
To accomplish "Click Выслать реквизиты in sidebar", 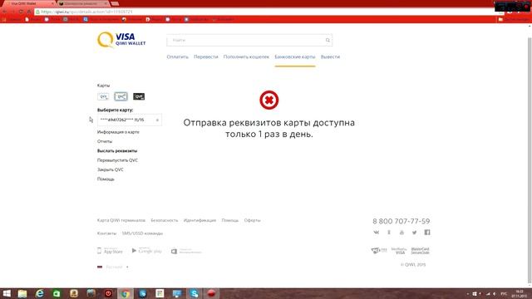I will coord(117,151).
